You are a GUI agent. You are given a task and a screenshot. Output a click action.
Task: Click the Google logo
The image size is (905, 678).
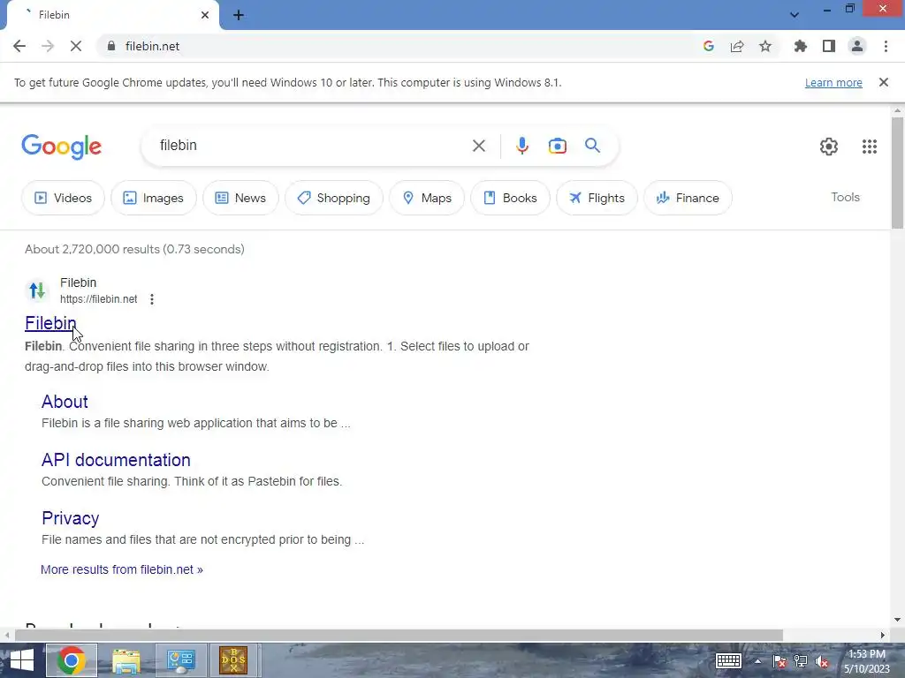62,147
